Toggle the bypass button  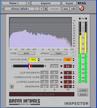pos(69,3)
